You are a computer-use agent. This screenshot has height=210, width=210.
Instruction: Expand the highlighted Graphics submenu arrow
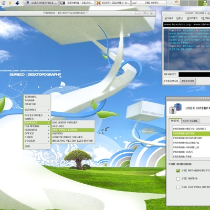pyautogui.click(x=48, y=123)
